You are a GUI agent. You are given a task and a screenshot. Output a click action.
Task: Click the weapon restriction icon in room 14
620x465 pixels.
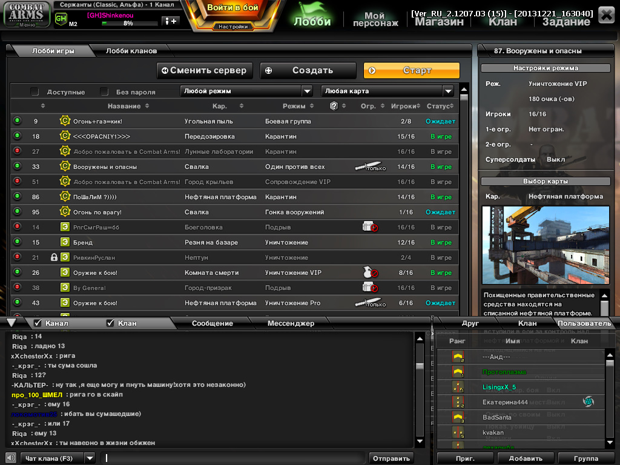370,227
